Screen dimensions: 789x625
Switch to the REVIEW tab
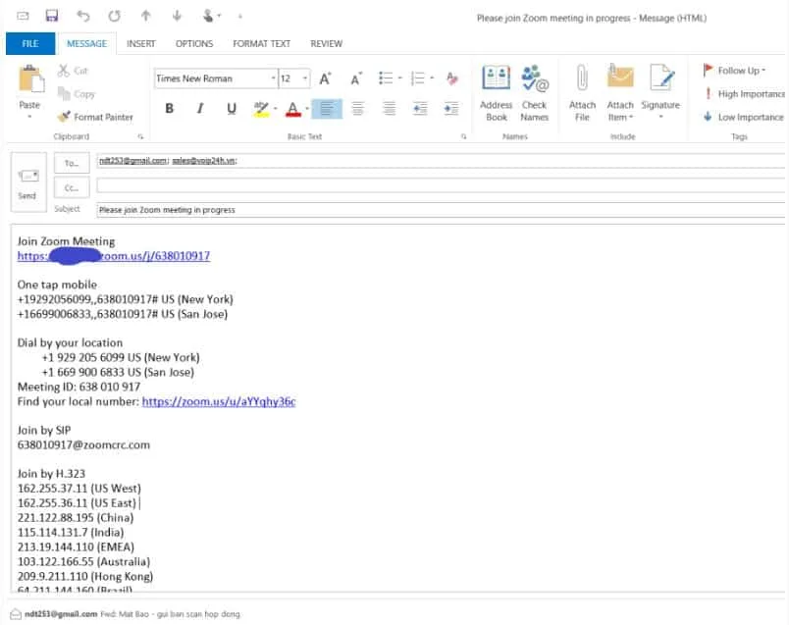327,44
